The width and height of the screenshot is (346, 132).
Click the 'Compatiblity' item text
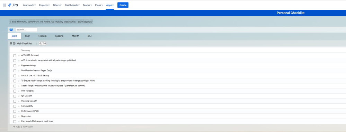tap(27, 106)
